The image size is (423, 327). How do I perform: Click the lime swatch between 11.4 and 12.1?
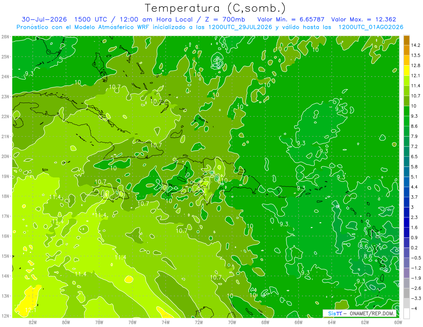[x=406, y=80]
